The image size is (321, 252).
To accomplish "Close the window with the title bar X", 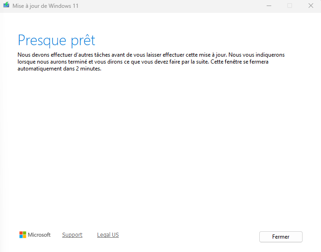I will [310, 6].
